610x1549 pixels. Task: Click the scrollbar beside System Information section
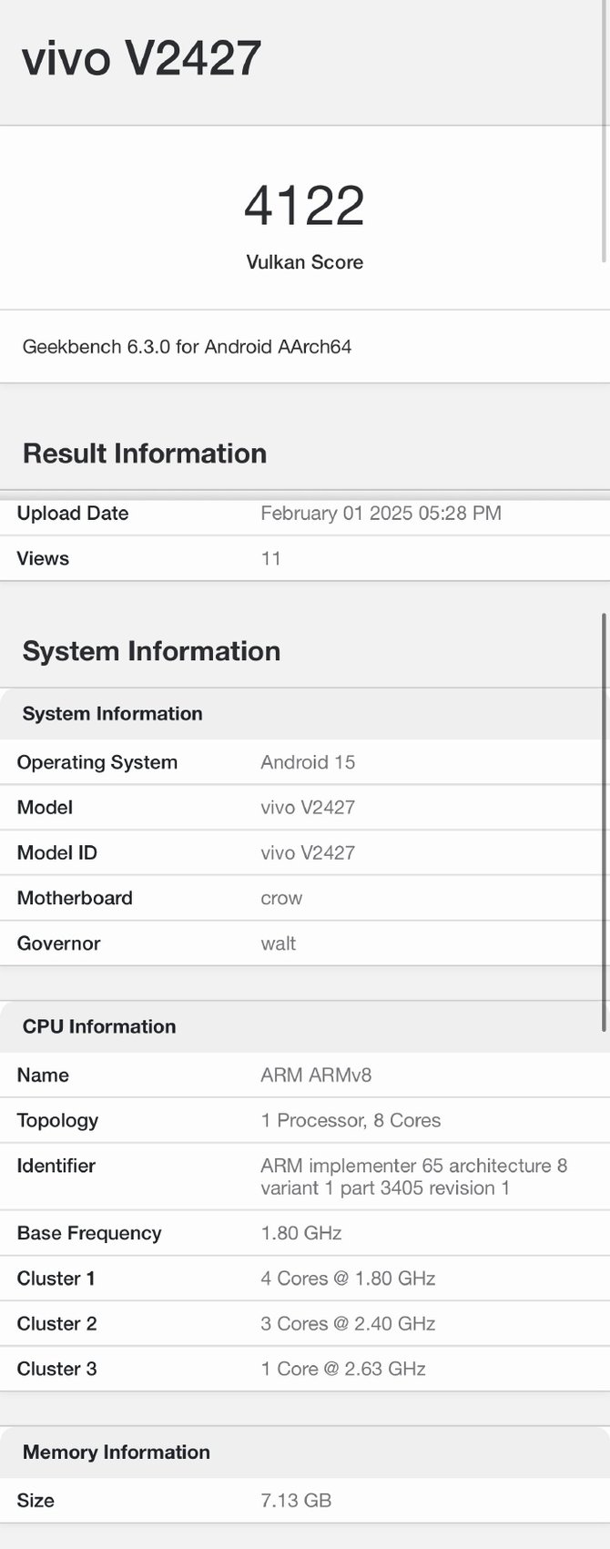tap(604, 820)
